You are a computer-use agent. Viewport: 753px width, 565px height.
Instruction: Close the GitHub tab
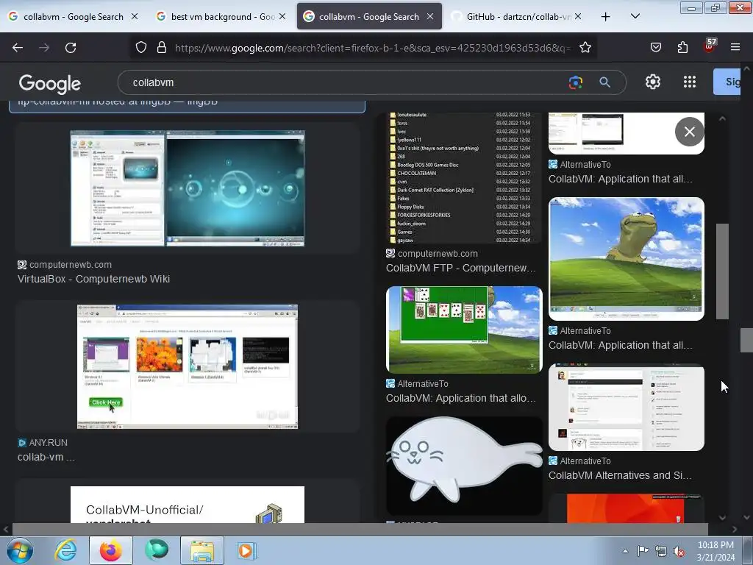click(x=578, y=16)
